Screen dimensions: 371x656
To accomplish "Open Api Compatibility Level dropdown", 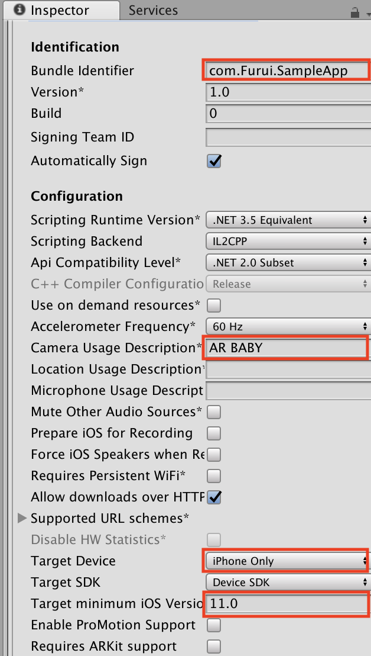I will [x=288, y=263].
